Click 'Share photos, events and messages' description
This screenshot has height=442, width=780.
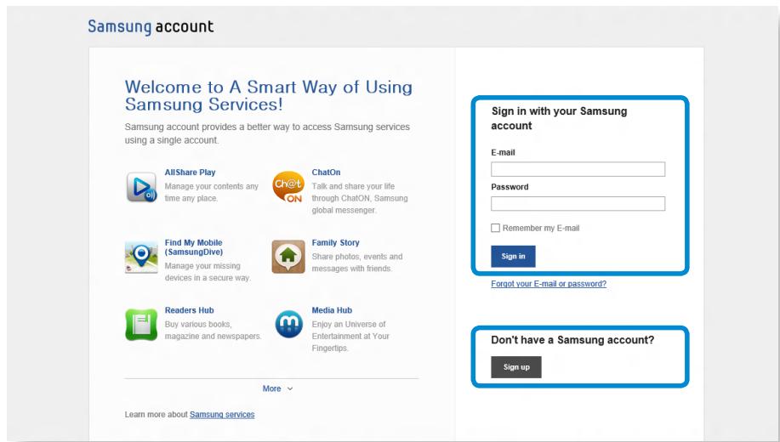point(357,263)
